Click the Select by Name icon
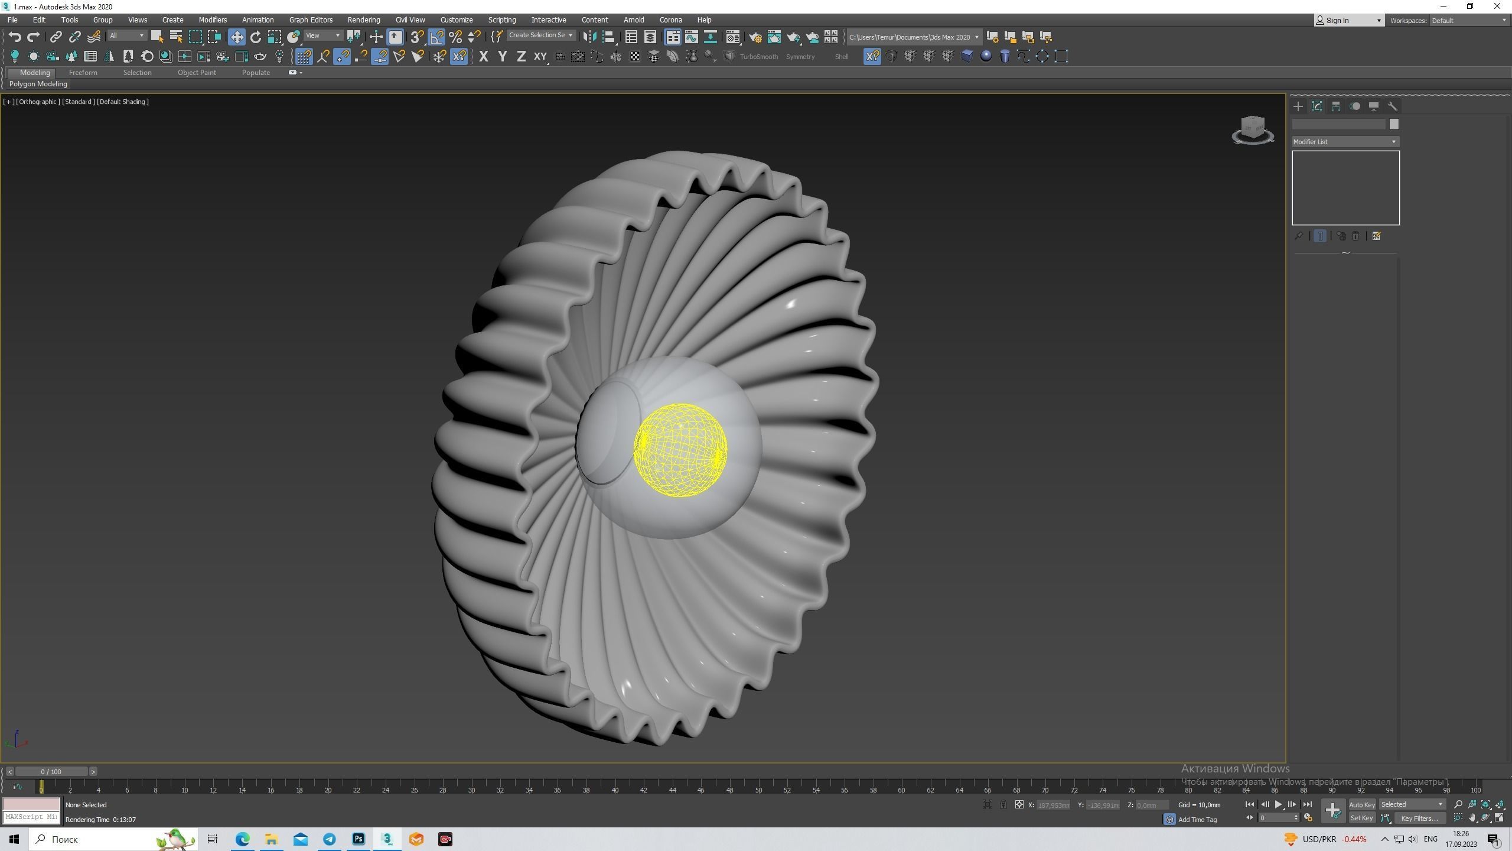The image size is (1512, 851). pyautogui.click(x=175, y=37)
